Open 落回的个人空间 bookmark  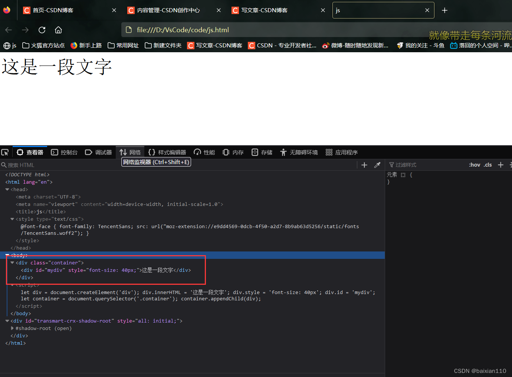point(481,45)
